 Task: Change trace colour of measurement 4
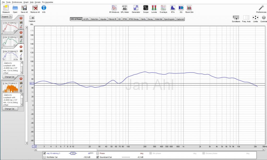point(21,87)
